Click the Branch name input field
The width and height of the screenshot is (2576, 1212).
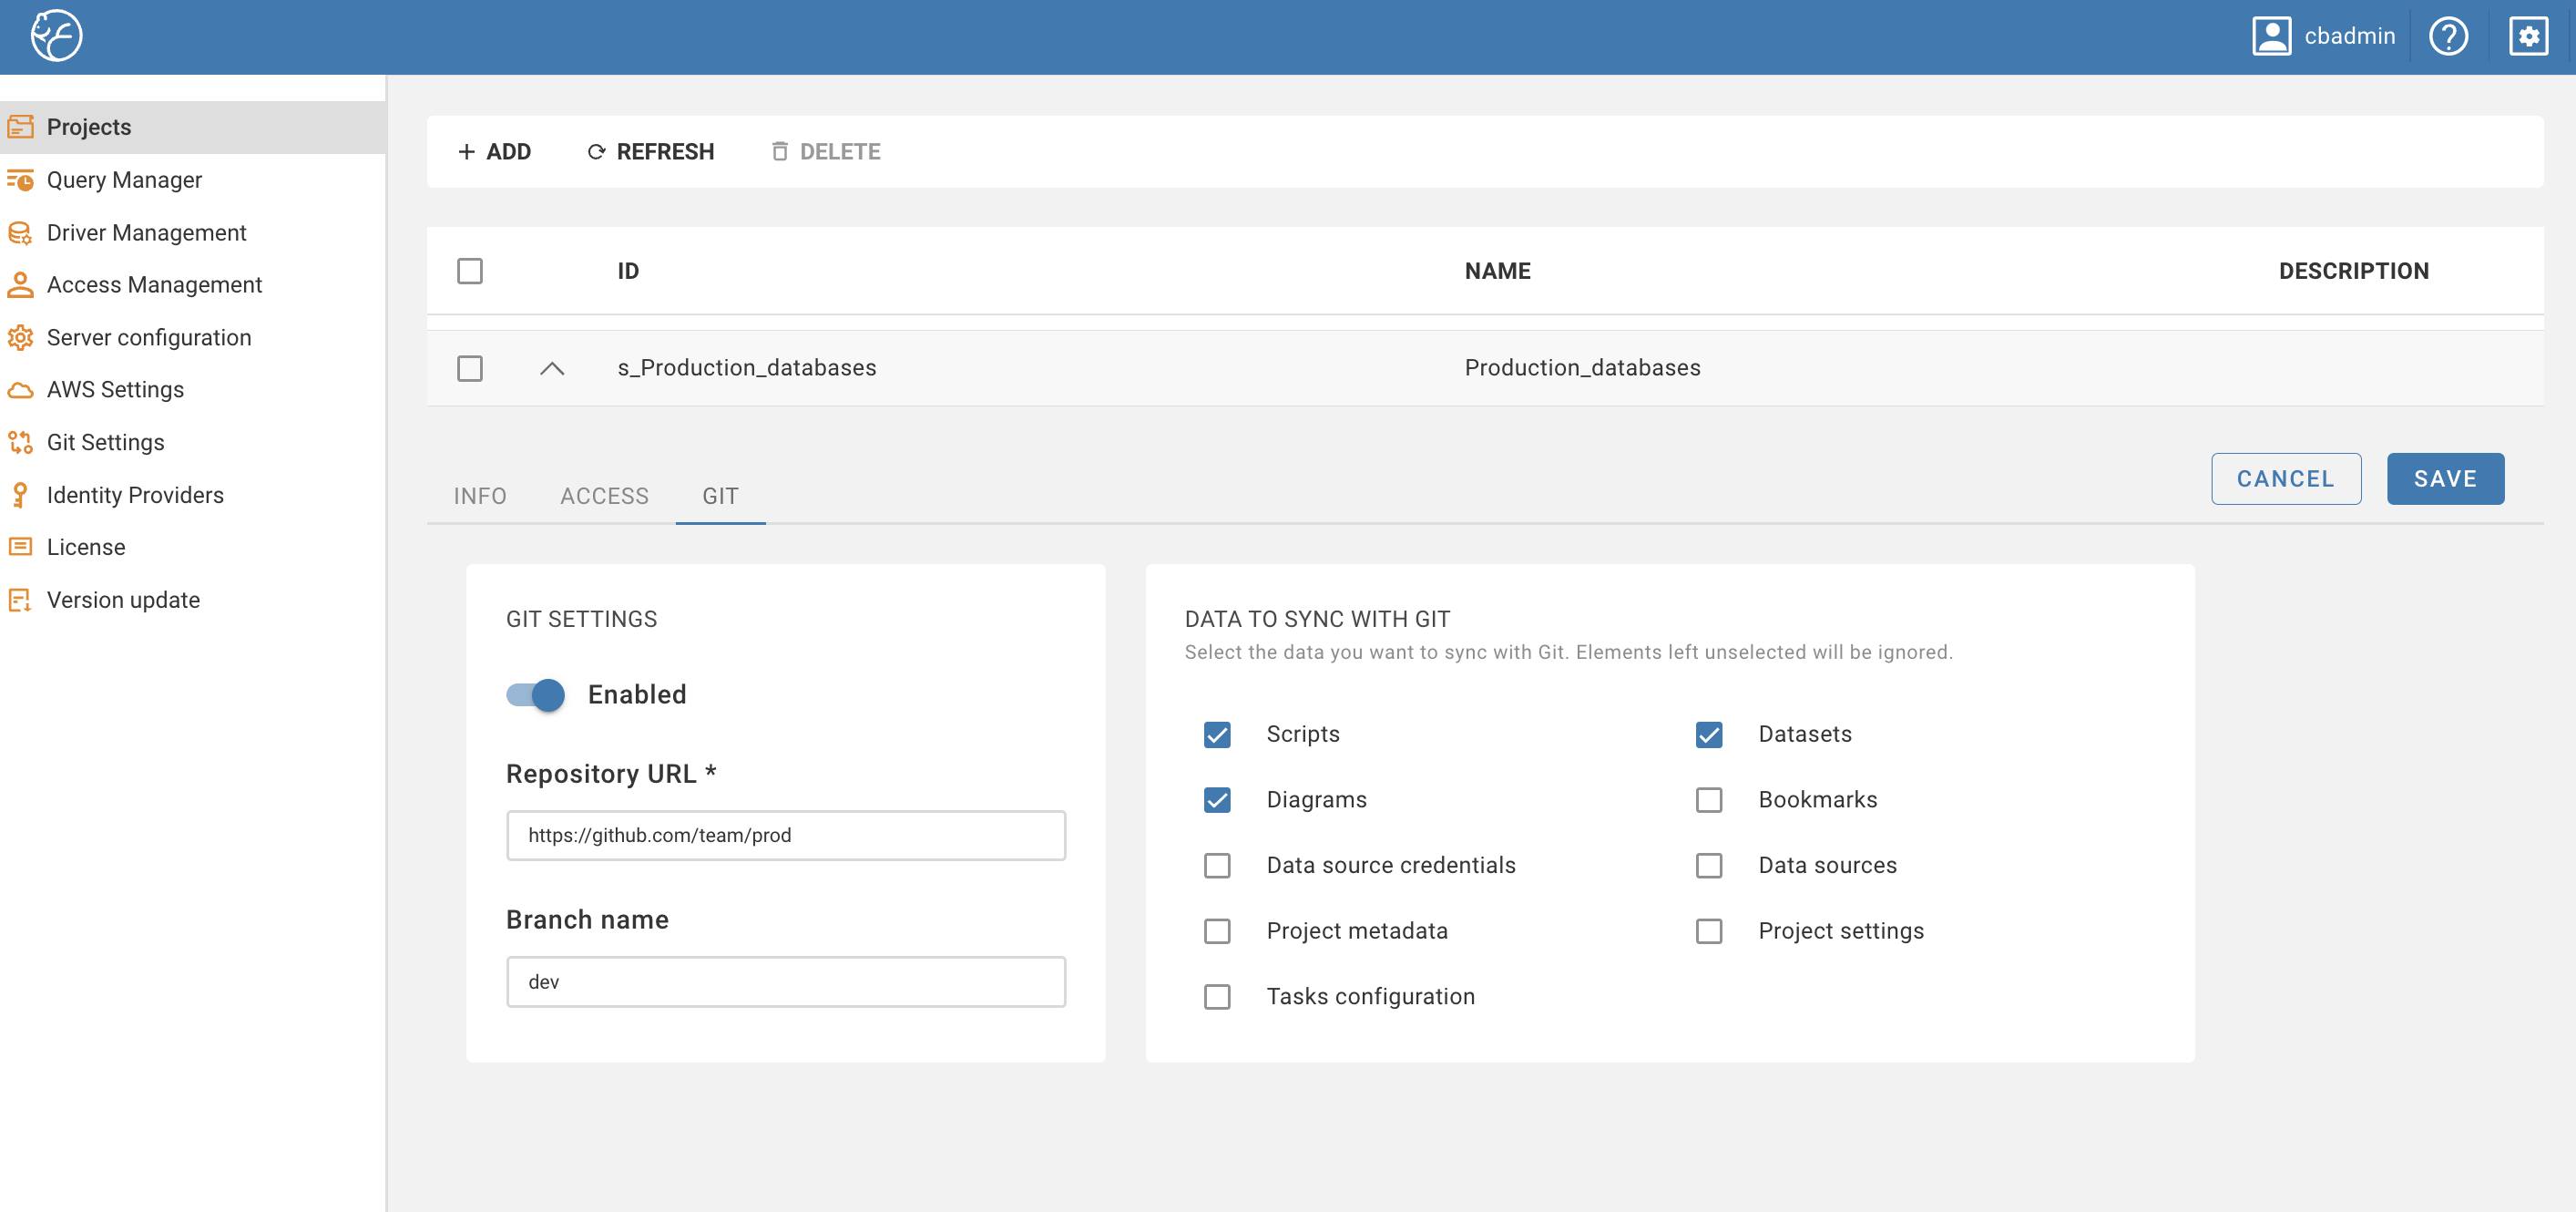point(785,981)
